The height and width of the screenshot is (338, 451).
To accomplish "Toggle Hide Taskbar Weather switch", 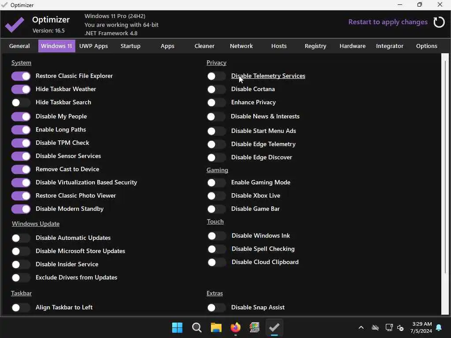I will pyautogui.click(x=21, y=89).
